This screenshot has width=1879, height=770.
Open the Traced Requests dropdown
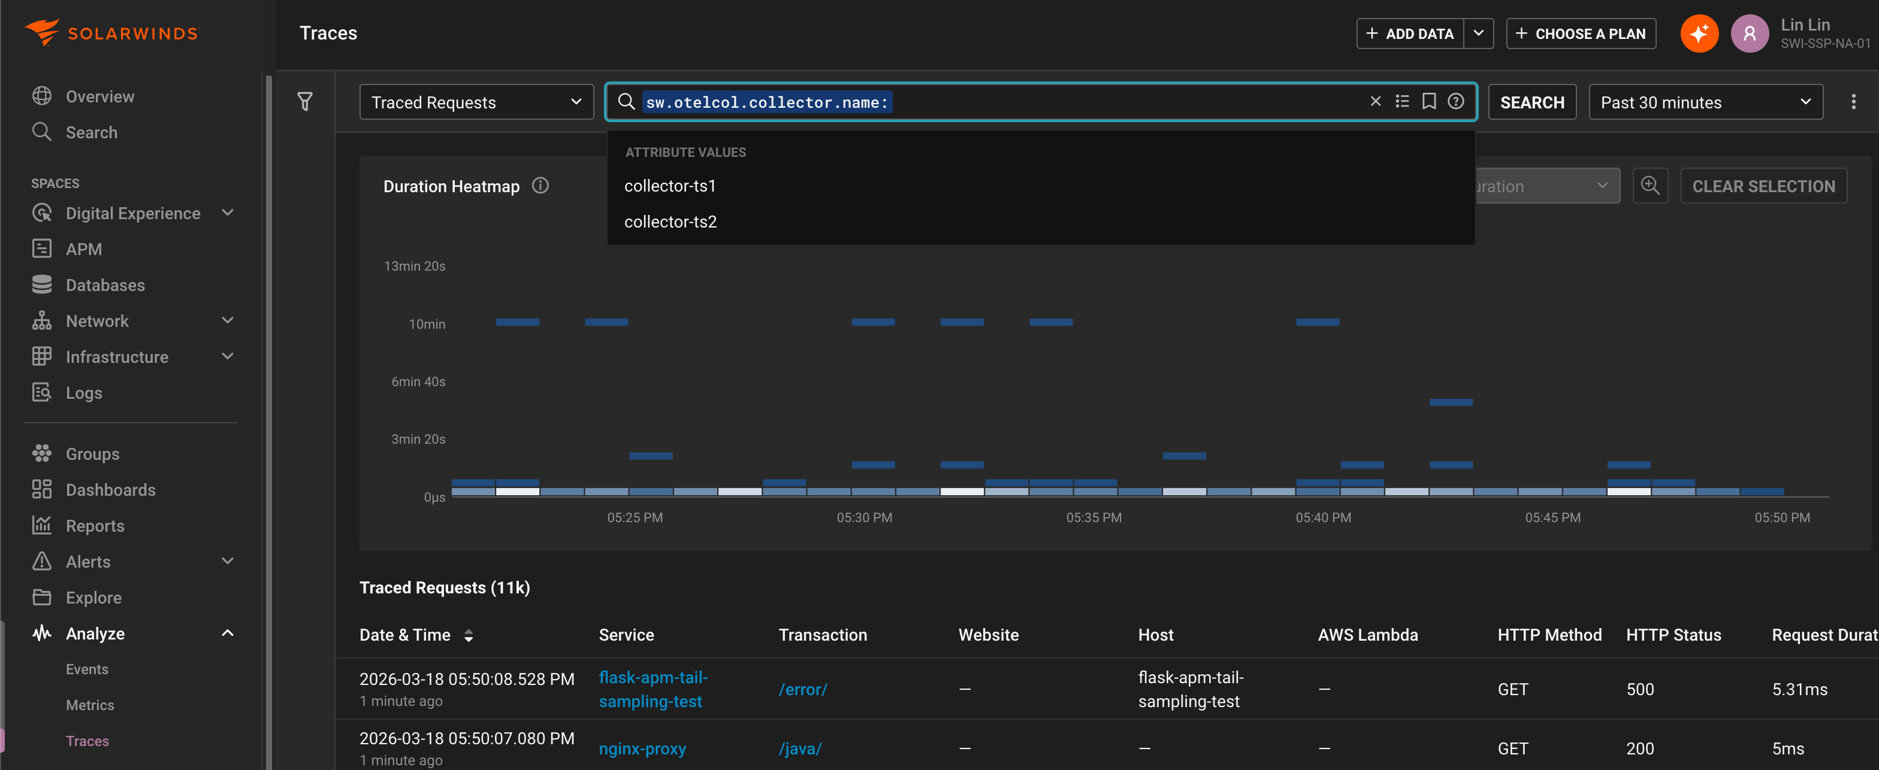476,101
